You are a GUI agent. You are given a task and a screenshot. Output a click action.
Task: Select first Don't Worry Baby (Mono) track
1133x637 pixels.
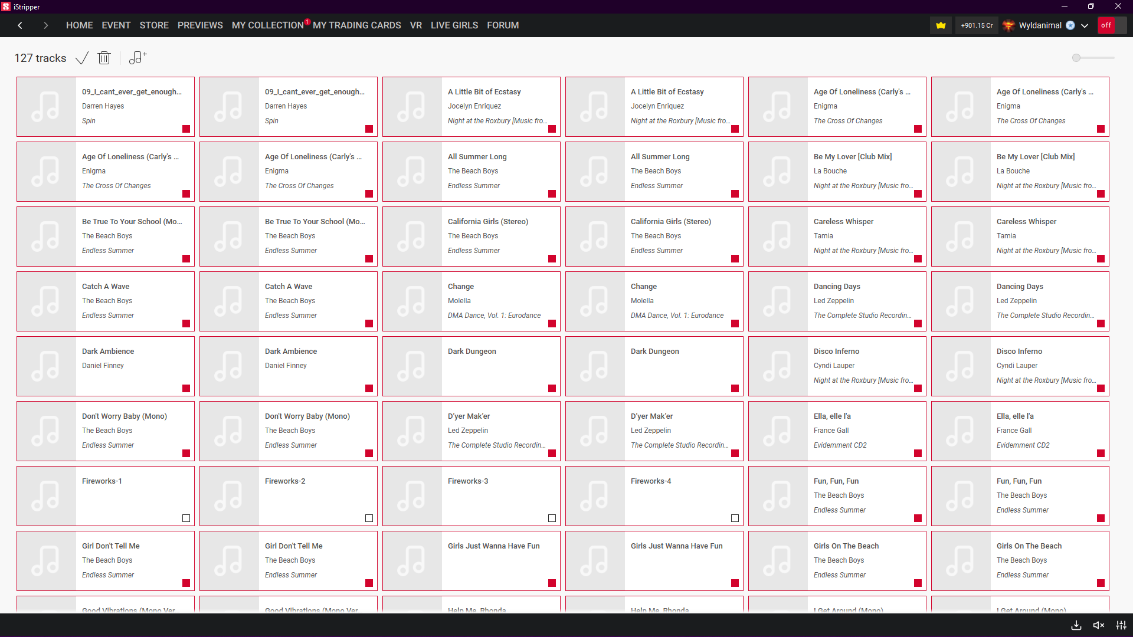click(106, 431)
